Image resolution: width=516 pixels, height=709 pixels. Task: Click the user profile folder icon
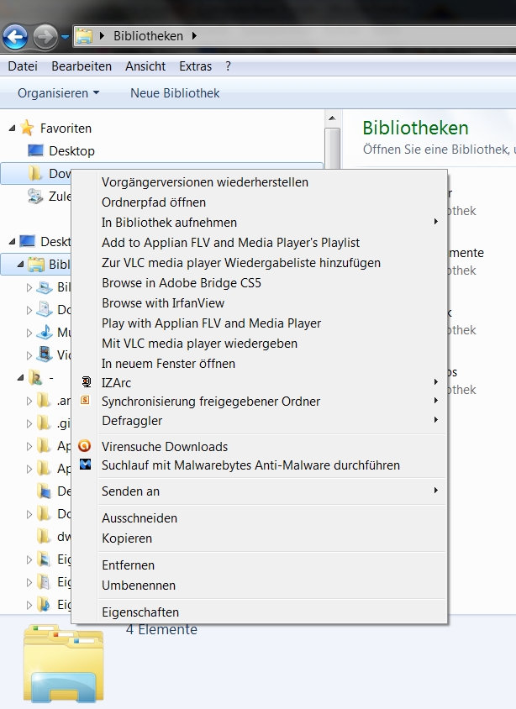click(x=35, y=377)
